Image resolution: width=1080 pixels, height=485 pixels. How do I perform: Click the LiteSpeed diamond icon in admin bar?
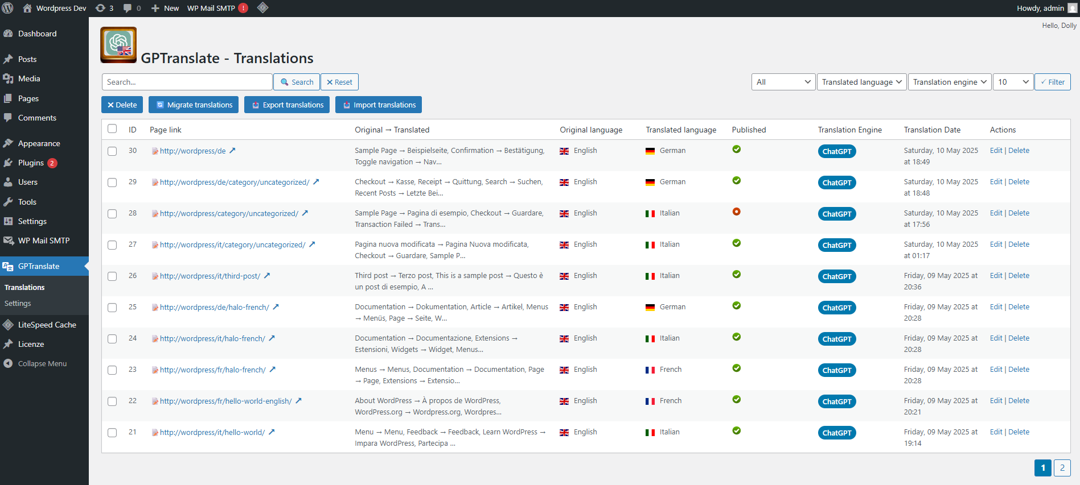[x=262, y=8]
